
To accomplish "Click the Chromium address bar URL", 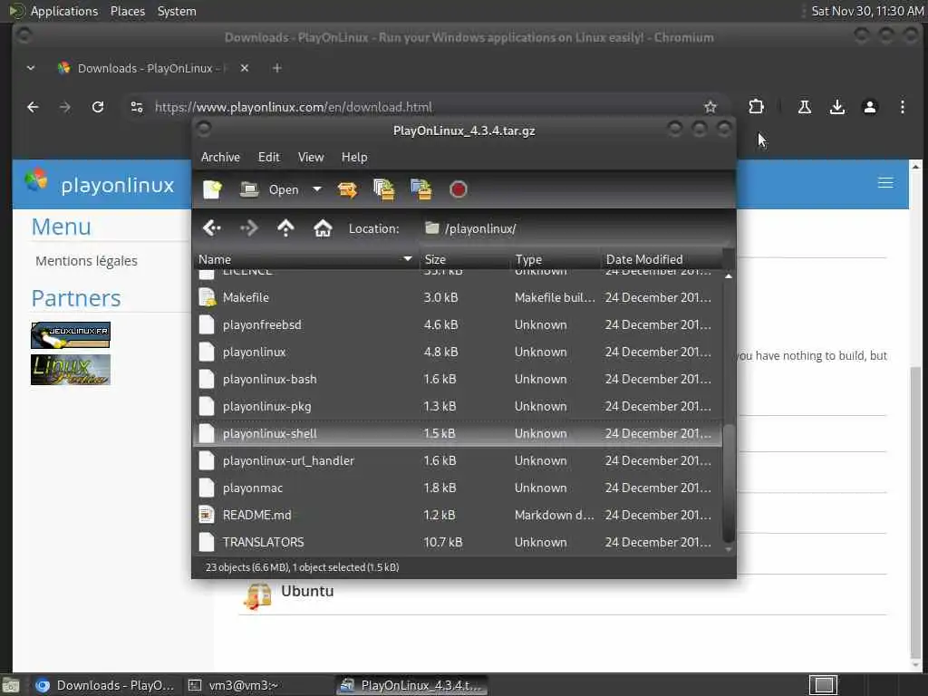I will click(294, 107).
